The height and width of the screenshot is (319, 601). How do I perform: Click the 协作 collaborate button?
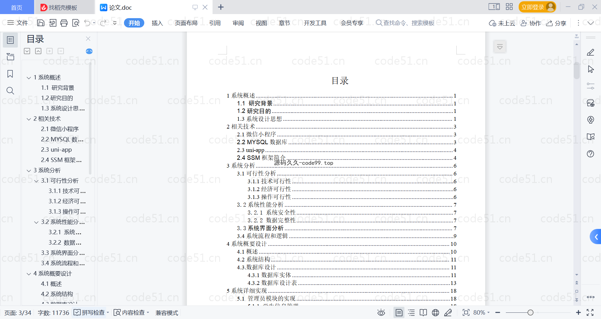click(x=531, y=23)
